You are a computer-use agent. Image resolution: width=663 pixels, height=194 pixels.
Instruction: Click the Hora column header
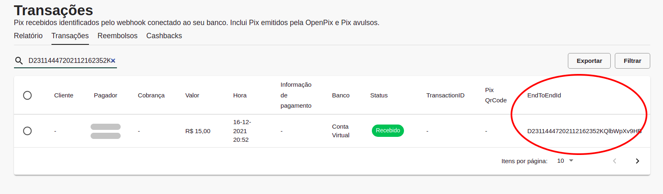[x=240, y=95]
